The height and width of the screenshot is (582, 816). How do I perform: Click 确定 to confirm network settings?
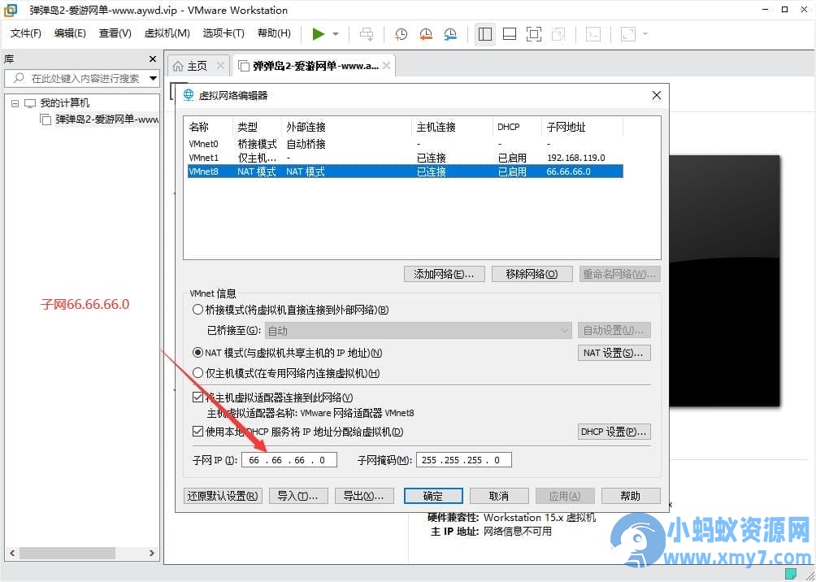433,496
